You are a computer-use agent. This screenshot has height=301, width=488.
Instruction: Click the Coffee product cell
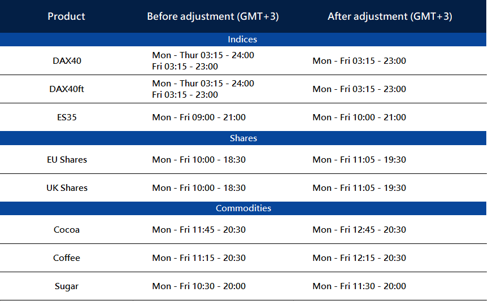(x=67, y=258)
